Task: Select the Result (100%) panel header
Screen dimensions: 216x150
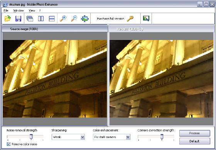Action: 162,29
